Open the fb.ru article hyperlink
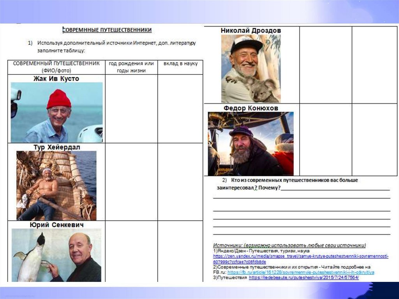The width and height of the screenshot is (399, 299). click(301, 272)
